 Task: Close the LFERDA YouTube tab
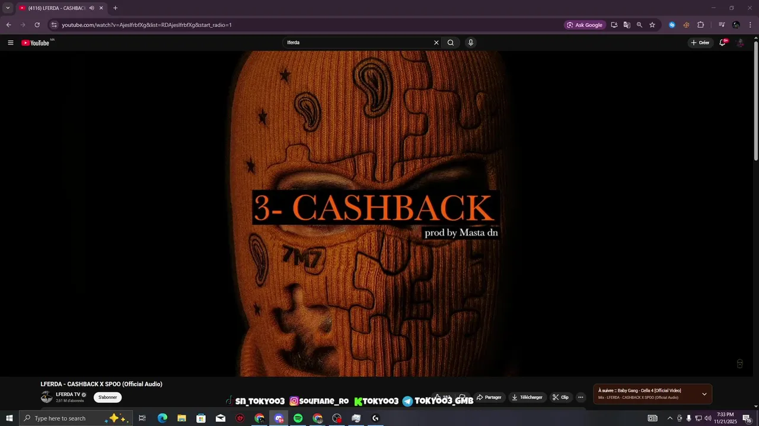[101, 8]
